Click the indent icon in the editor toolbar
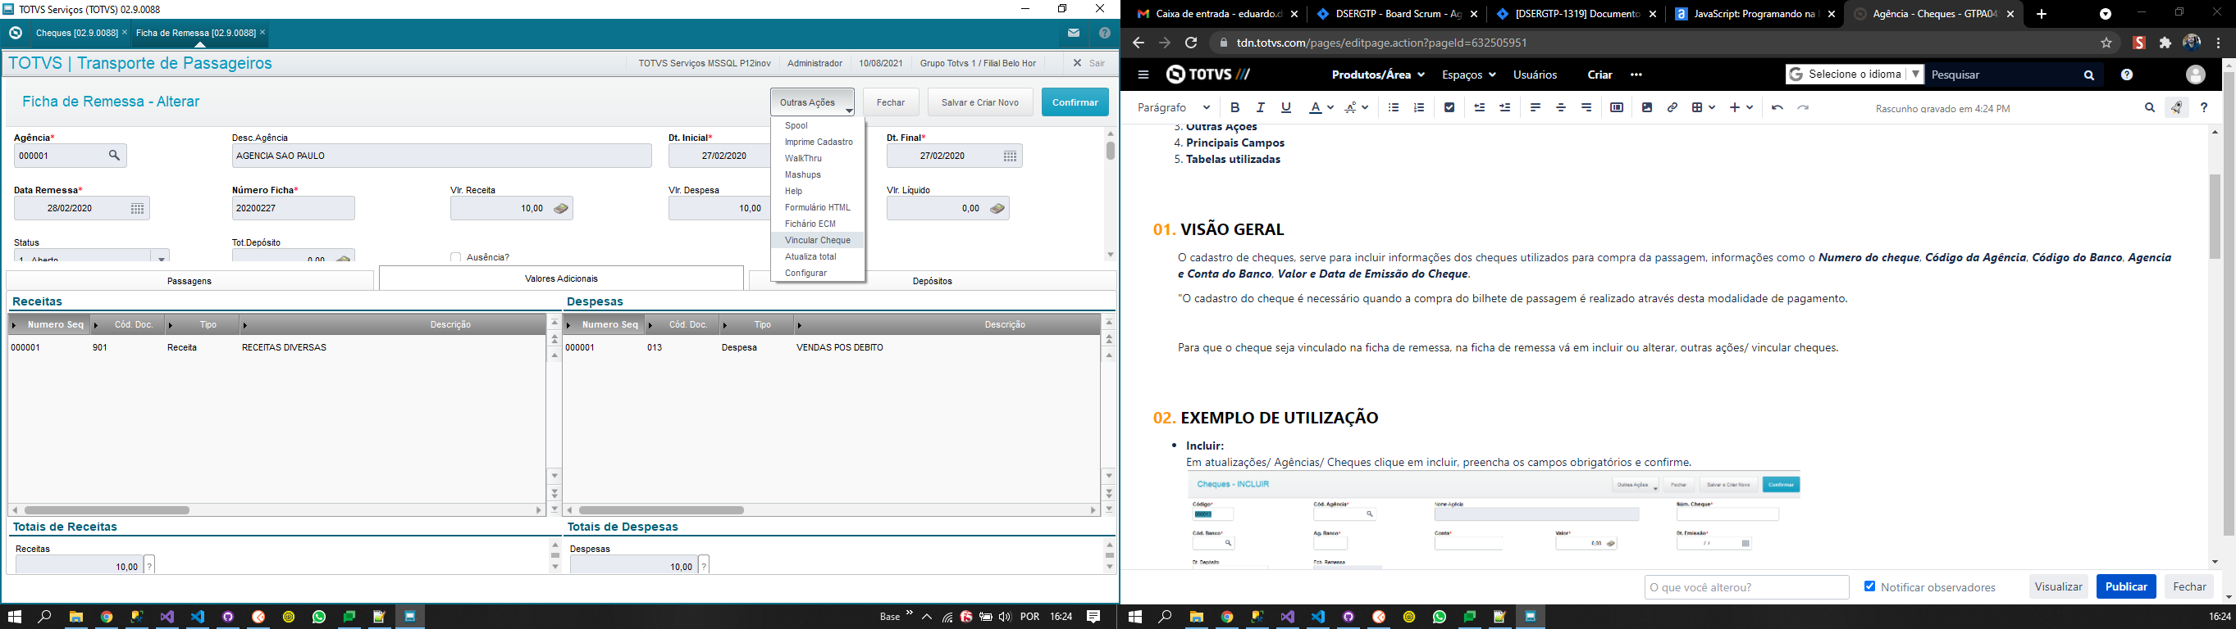Image resolution: width=2236 pixels, height=629 pixels. pyautogui.click(x=1505, y=107)
